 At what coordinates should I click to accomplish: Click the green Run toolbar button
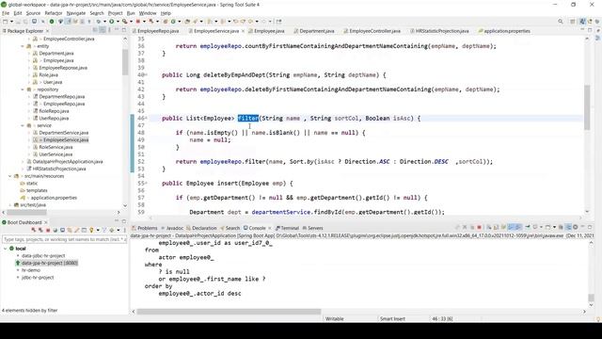(111, 22)
